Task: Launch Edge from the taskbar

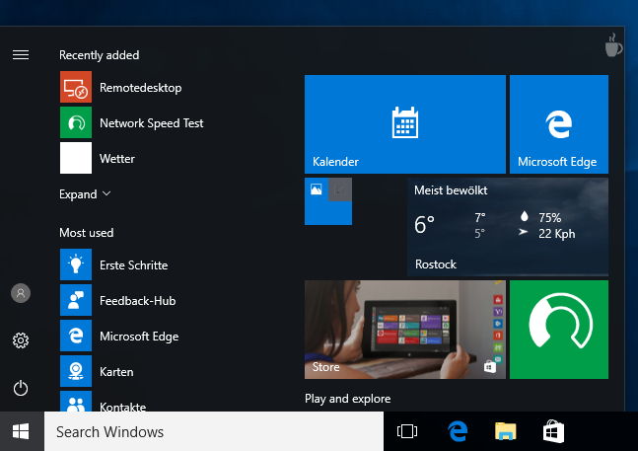Action: 458,431
